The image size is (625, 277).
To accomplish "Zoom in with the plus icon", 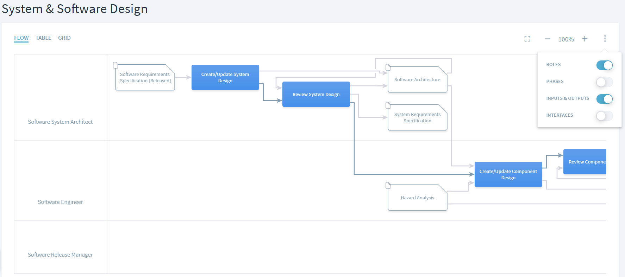I will tap(585, 39).
